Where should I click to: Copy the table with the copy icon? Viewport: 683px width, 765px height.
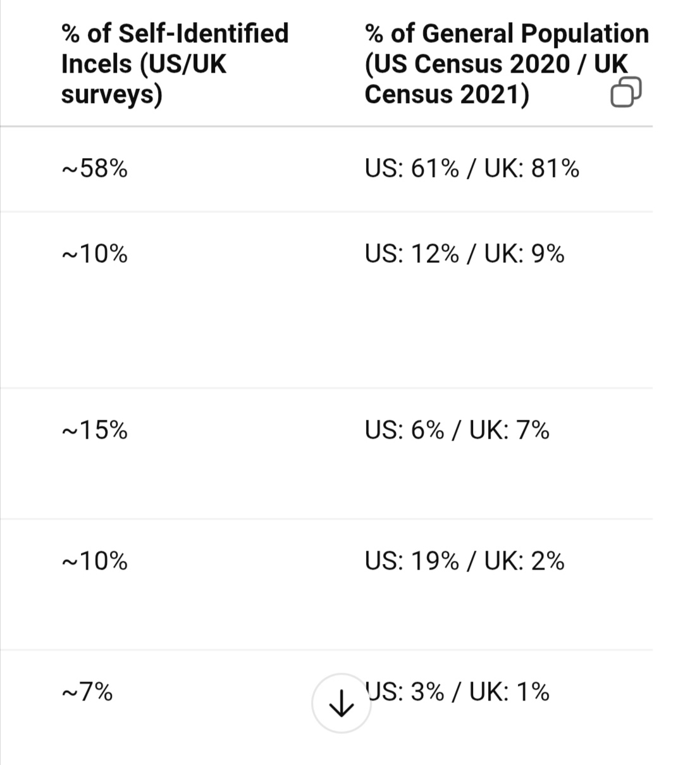[x=625, y=92]
